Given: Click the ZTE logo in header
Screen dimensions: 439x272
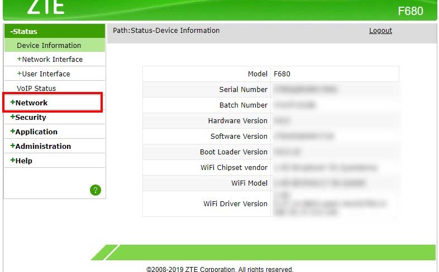Looking at the screenshot, I should pos(46,7).
